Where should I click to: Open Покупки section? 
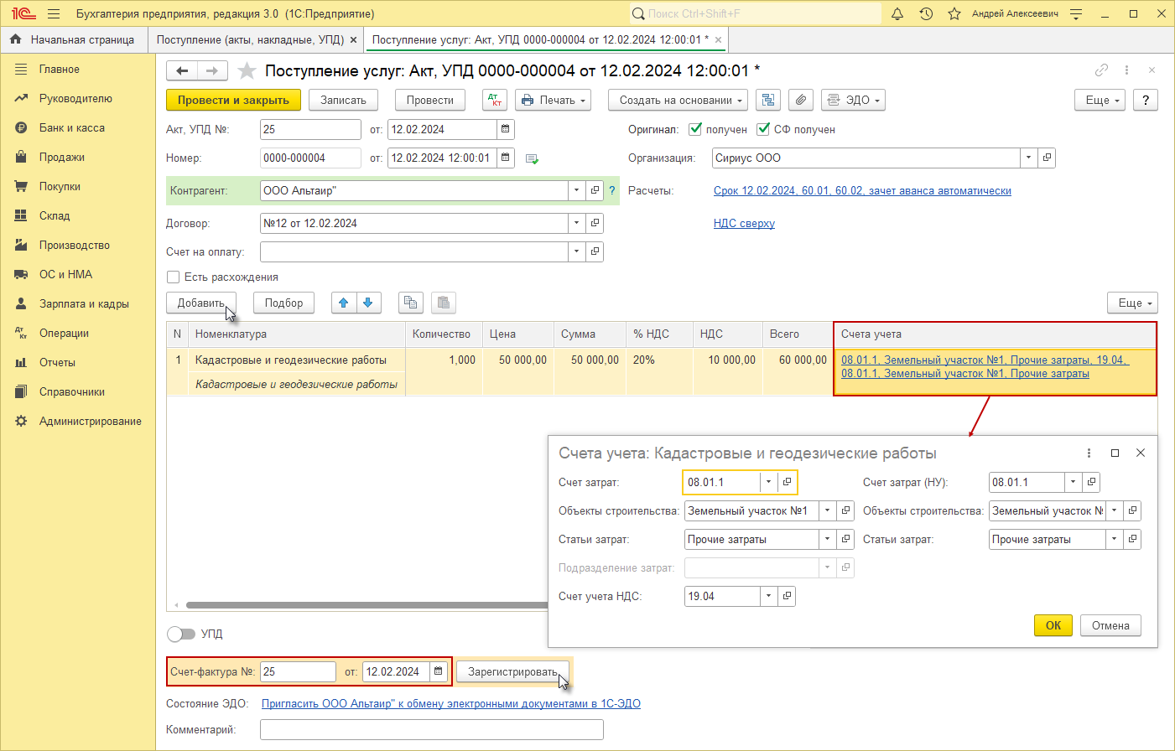60,186
